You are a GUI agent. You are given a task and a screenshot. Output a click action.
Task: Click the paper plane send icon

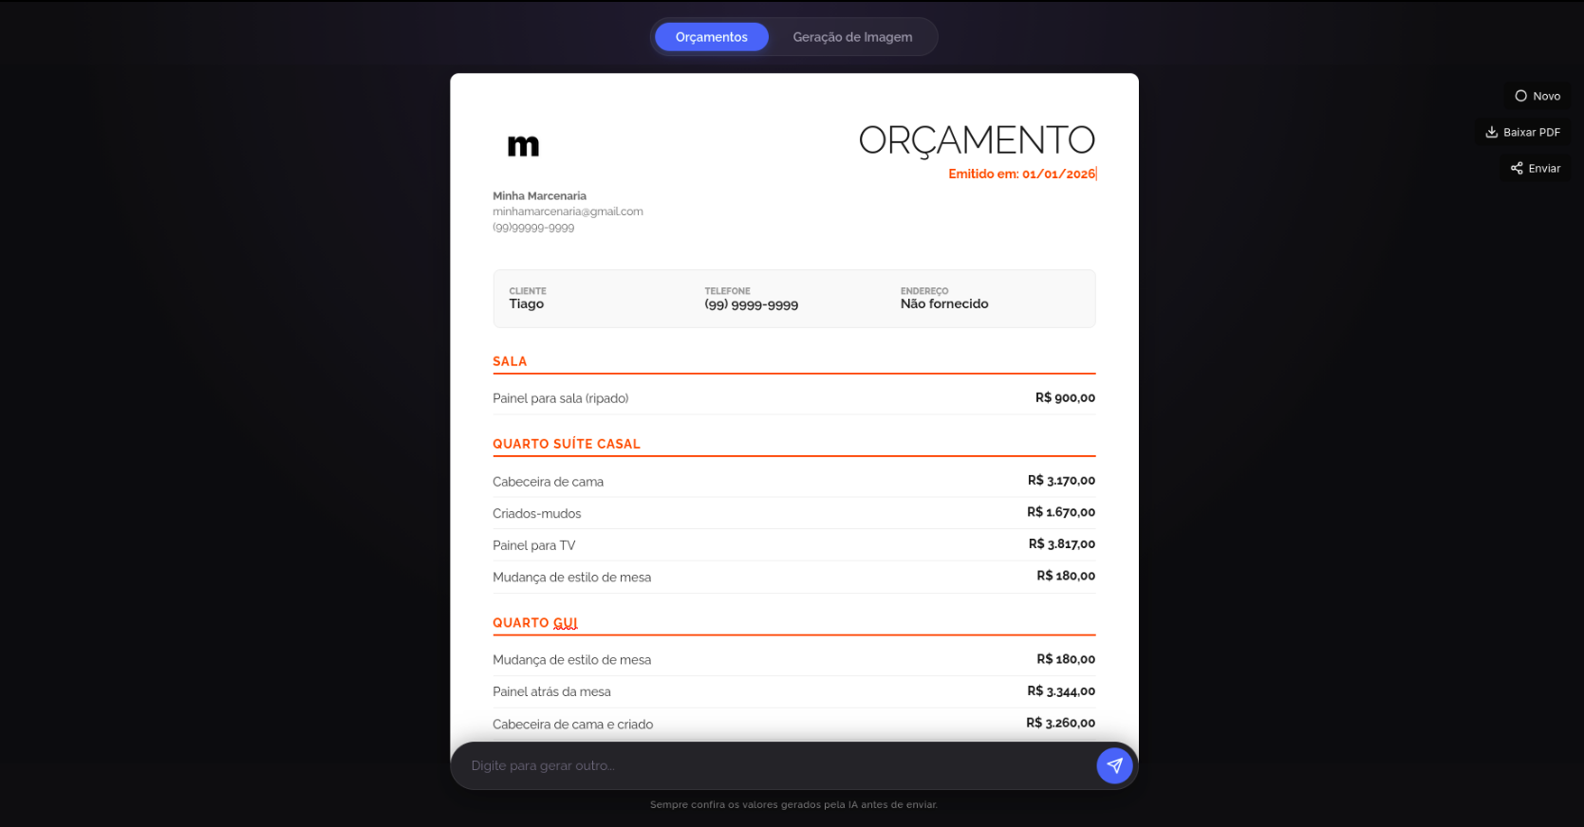(x=1114, y=765)
